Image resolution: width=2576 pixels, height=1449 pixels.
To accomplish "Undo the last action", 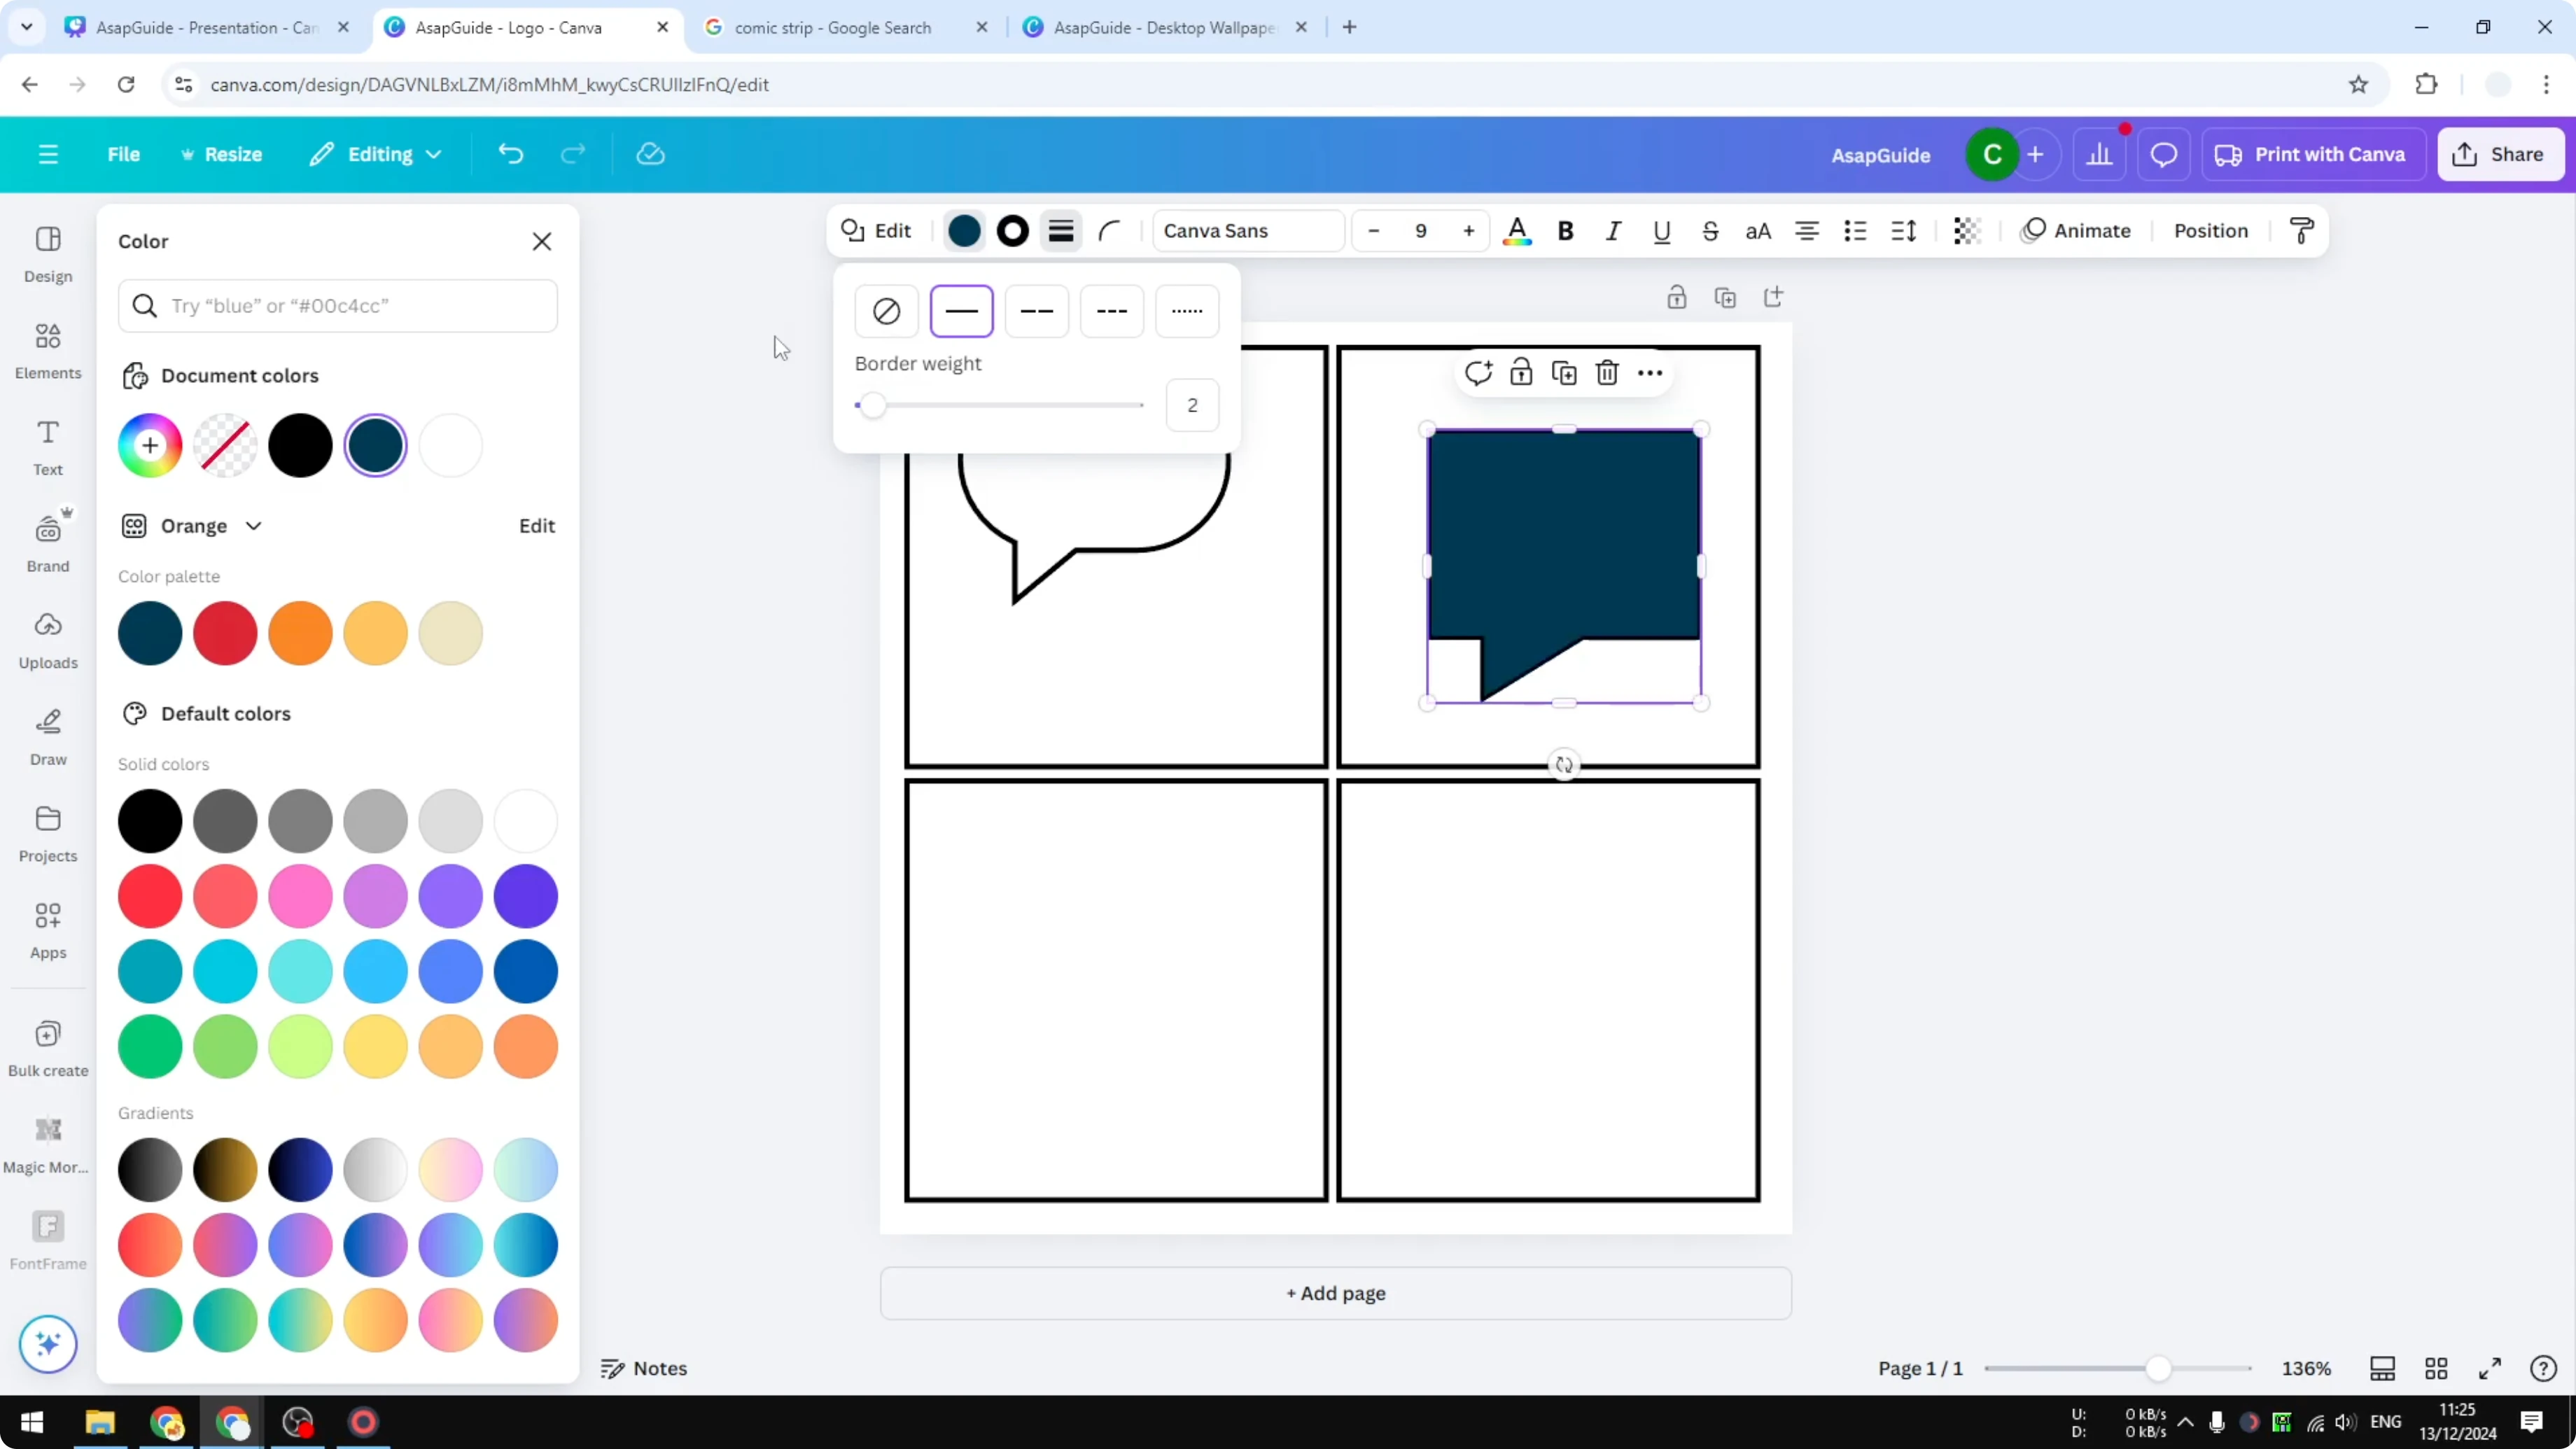I will (x=510, y=153).
